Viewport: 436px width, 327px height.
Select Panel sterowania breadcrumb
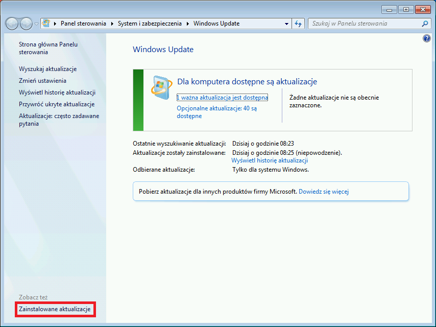tap(83, 24)
